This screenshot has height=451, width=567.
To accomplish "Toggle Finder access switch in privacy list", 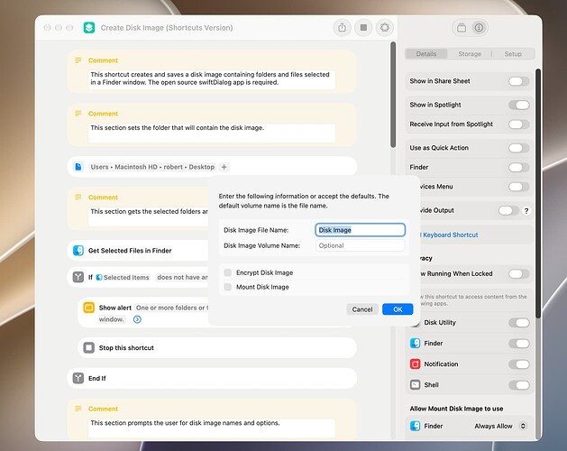I will click(519, 343).
